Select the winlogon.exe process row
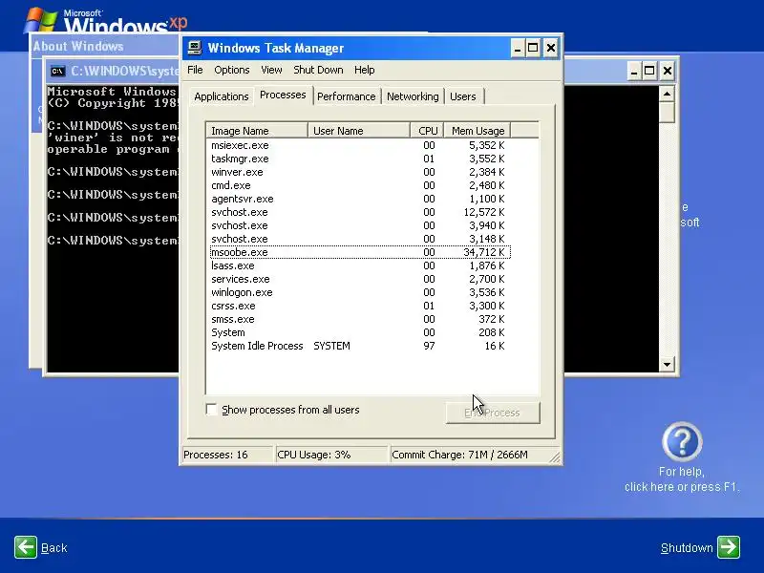This screenshot has height=573, width=764. point(360,292)
